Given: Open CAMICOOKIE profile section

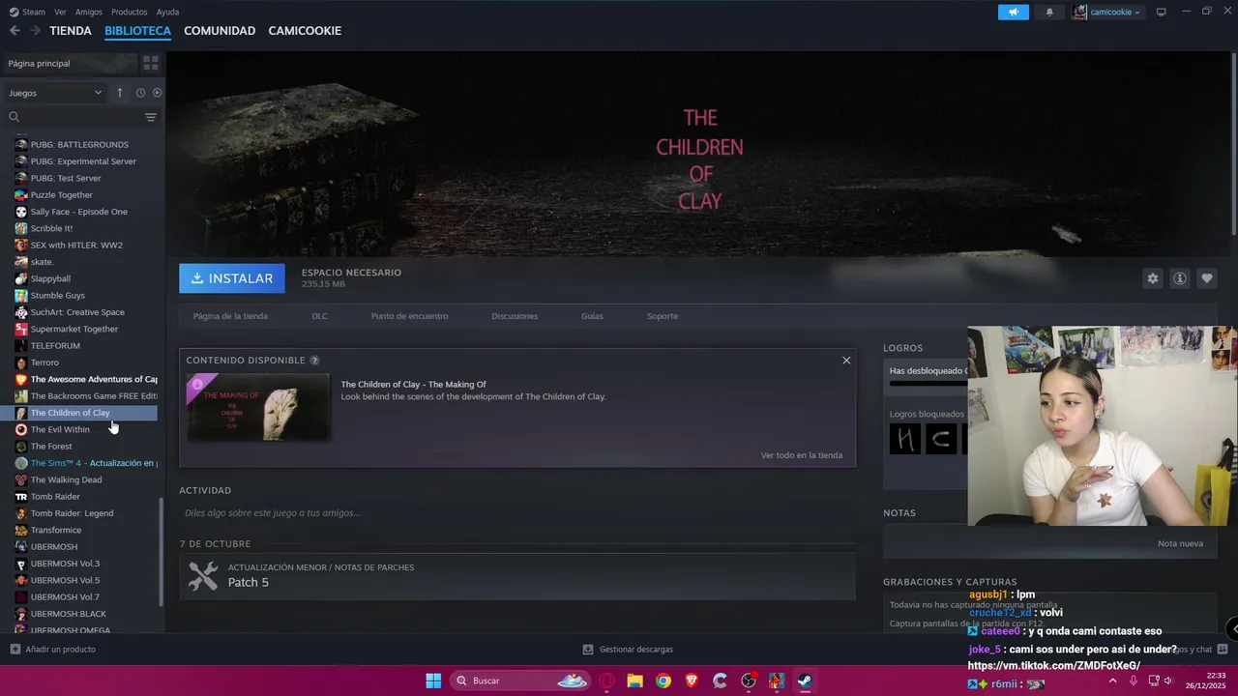Looking at the screenshot, I should (x=305, y=31).
